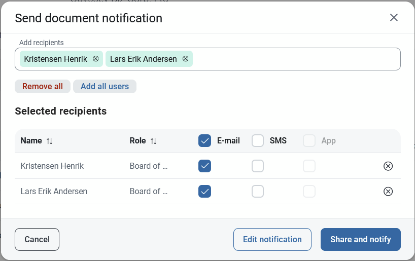Delete Kristensen Henrik row with circled X

click(388, 166)
